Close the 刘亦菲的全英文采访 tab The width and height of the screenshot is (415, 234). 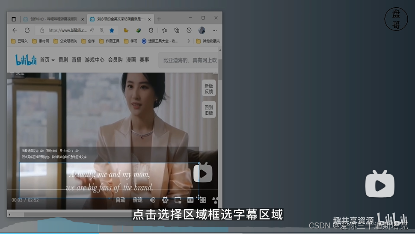coord(150,19)
